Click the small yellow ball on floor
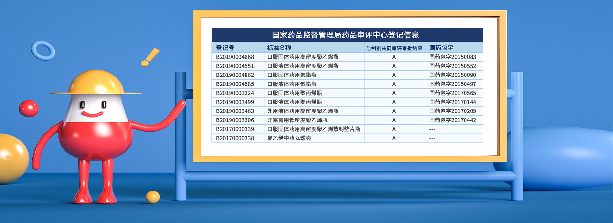Screen dimensions: 613x223 click(x=153, y=197)
